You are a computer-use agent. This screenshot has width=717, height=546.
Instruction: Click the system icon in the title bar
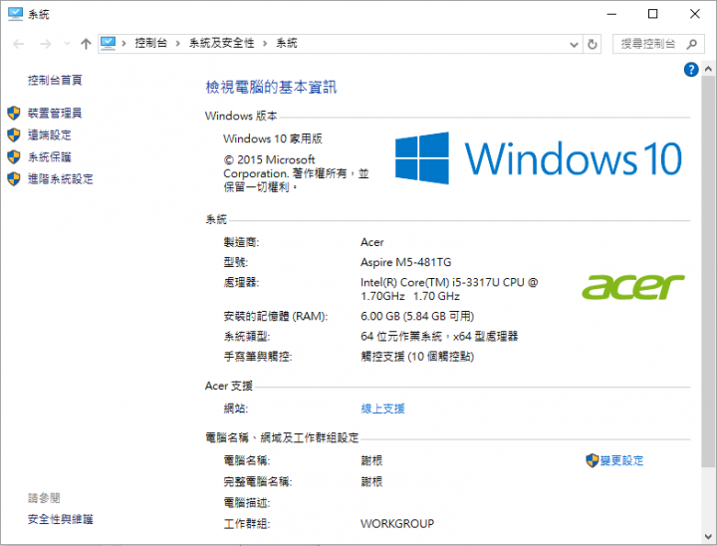[15, 14]
